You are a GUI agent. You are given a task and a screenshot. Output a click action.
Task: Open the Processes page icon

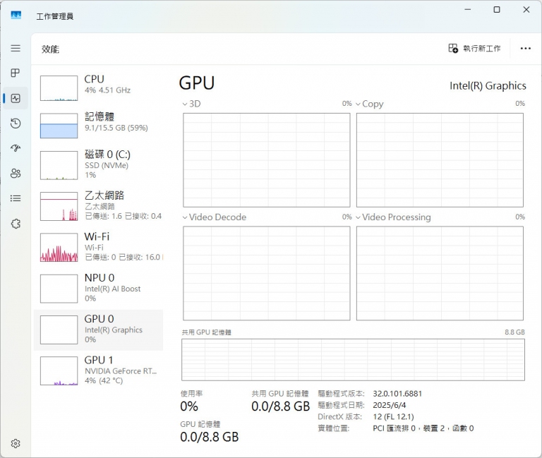pos(16,73)
